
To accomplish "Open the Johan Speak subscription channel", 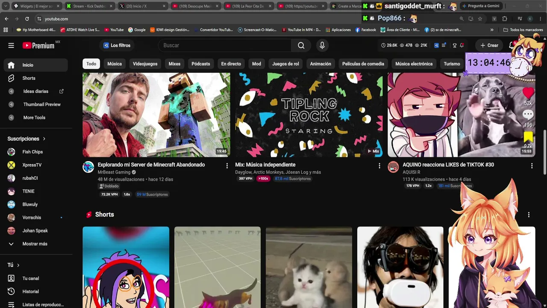I will [x=34, y=231].
